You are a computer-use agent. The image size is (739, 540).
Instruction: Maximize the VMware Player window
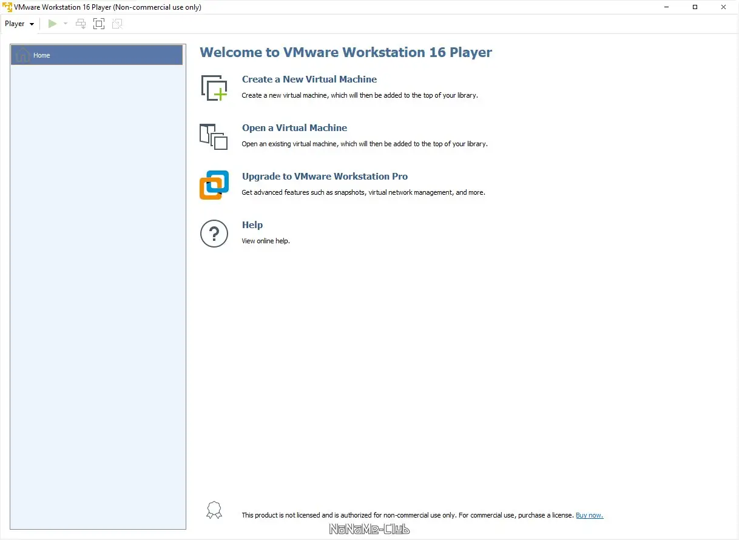695,7
